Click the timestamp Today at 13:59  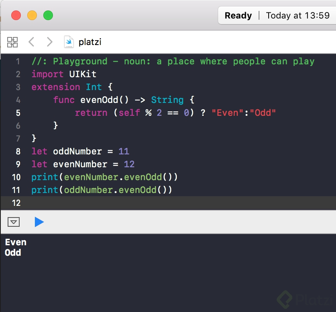(298, 15)
